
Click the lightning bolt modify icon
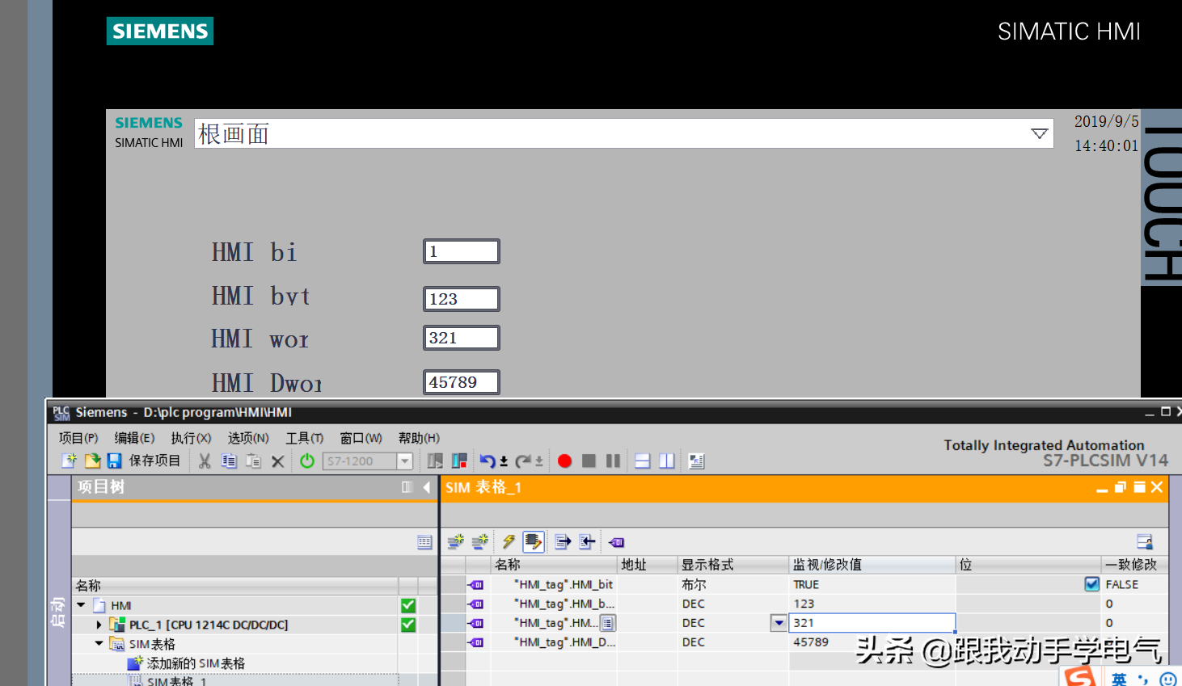509,541
